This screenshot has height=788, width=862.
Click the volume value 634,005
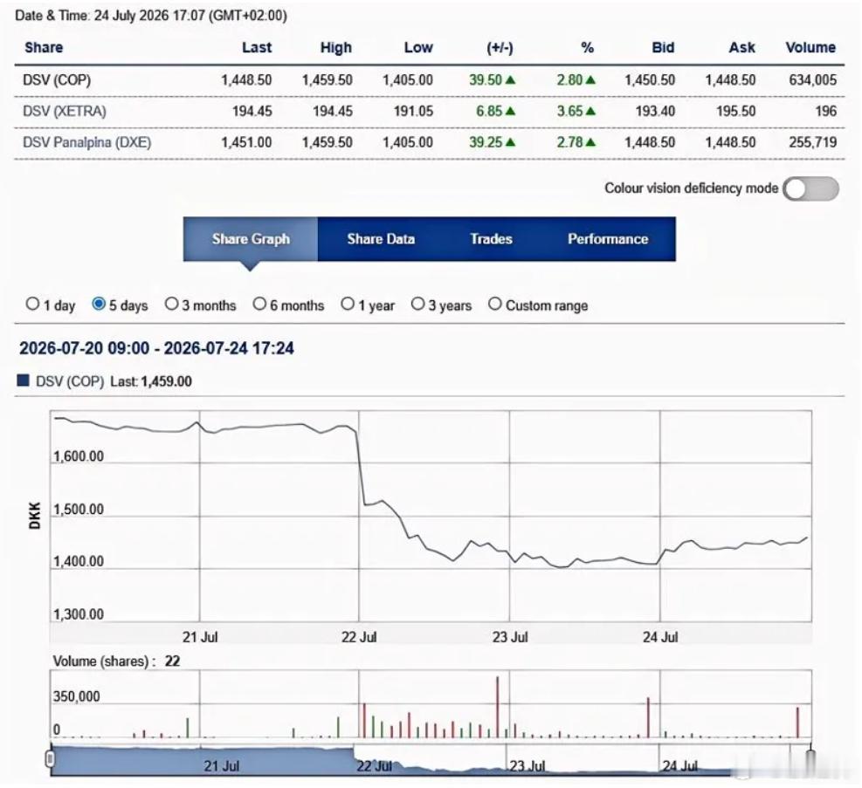tap(812, 80)
